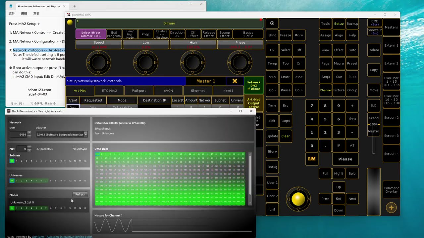Click the right arrow on the High encoder

coord(203,62)
